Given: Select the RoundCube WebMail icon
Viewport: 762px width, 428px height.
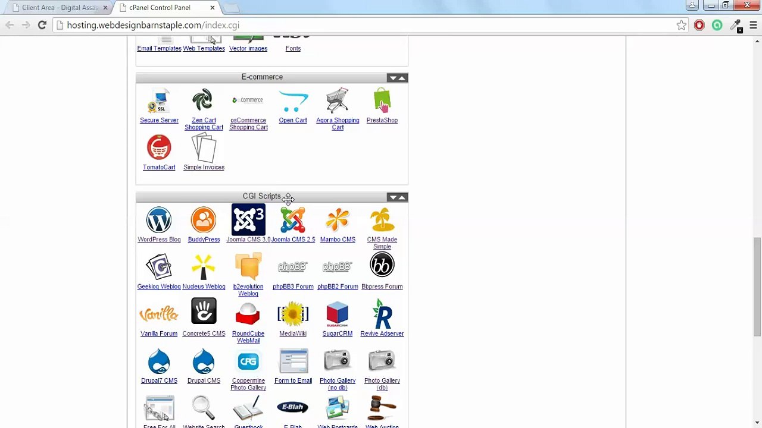Looking at the screenshot, I should [x=248, y=314].
